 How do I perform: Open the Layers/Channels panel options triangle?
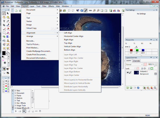(x=151, y=57)
